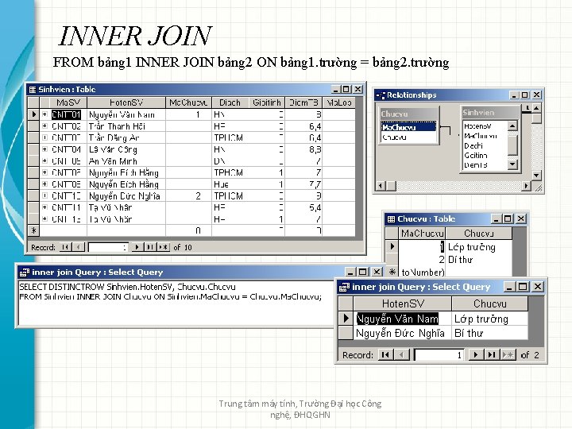
Task: Click new record asterisk row in Sinhvien table
Action: (x=33, y=230)
